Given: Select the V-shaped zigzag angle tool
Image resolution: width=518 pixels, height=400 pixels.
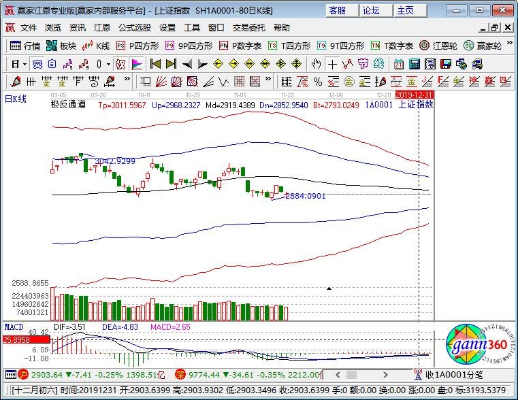Looking at the screenshot, I should tap(224, 82).
